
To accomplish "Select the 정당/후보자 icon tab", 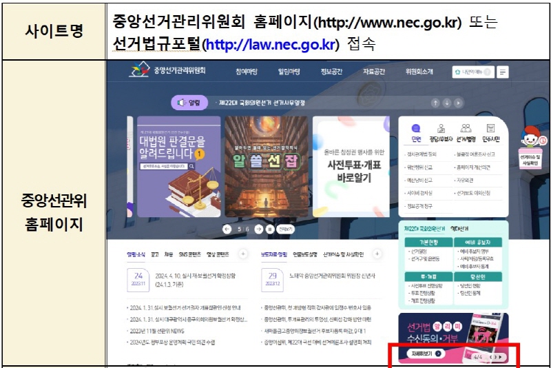I will pos(441,133).
